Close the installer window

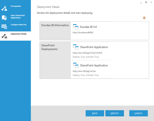point(151,2)
